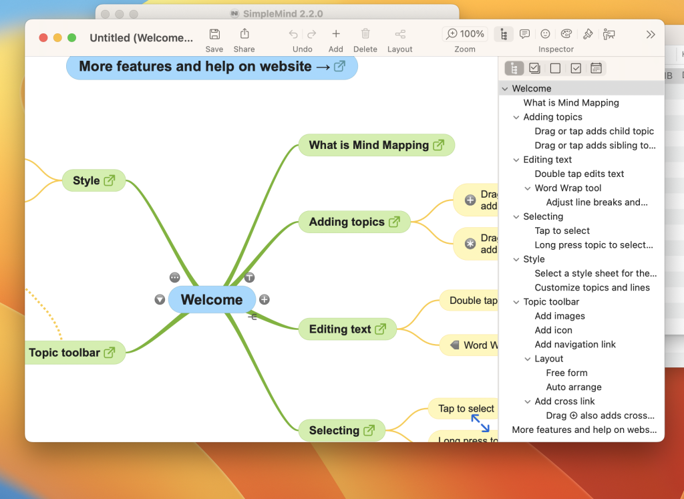Open the palette style inspector icon
Viewport: 684px width, 499px height.
566,34
